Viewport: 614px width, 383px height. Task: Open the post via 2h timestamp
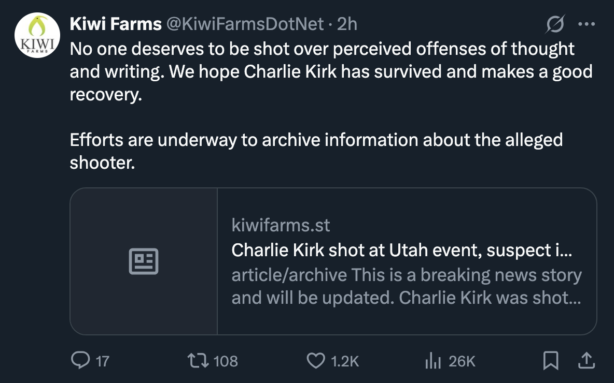tap(347, 24)
